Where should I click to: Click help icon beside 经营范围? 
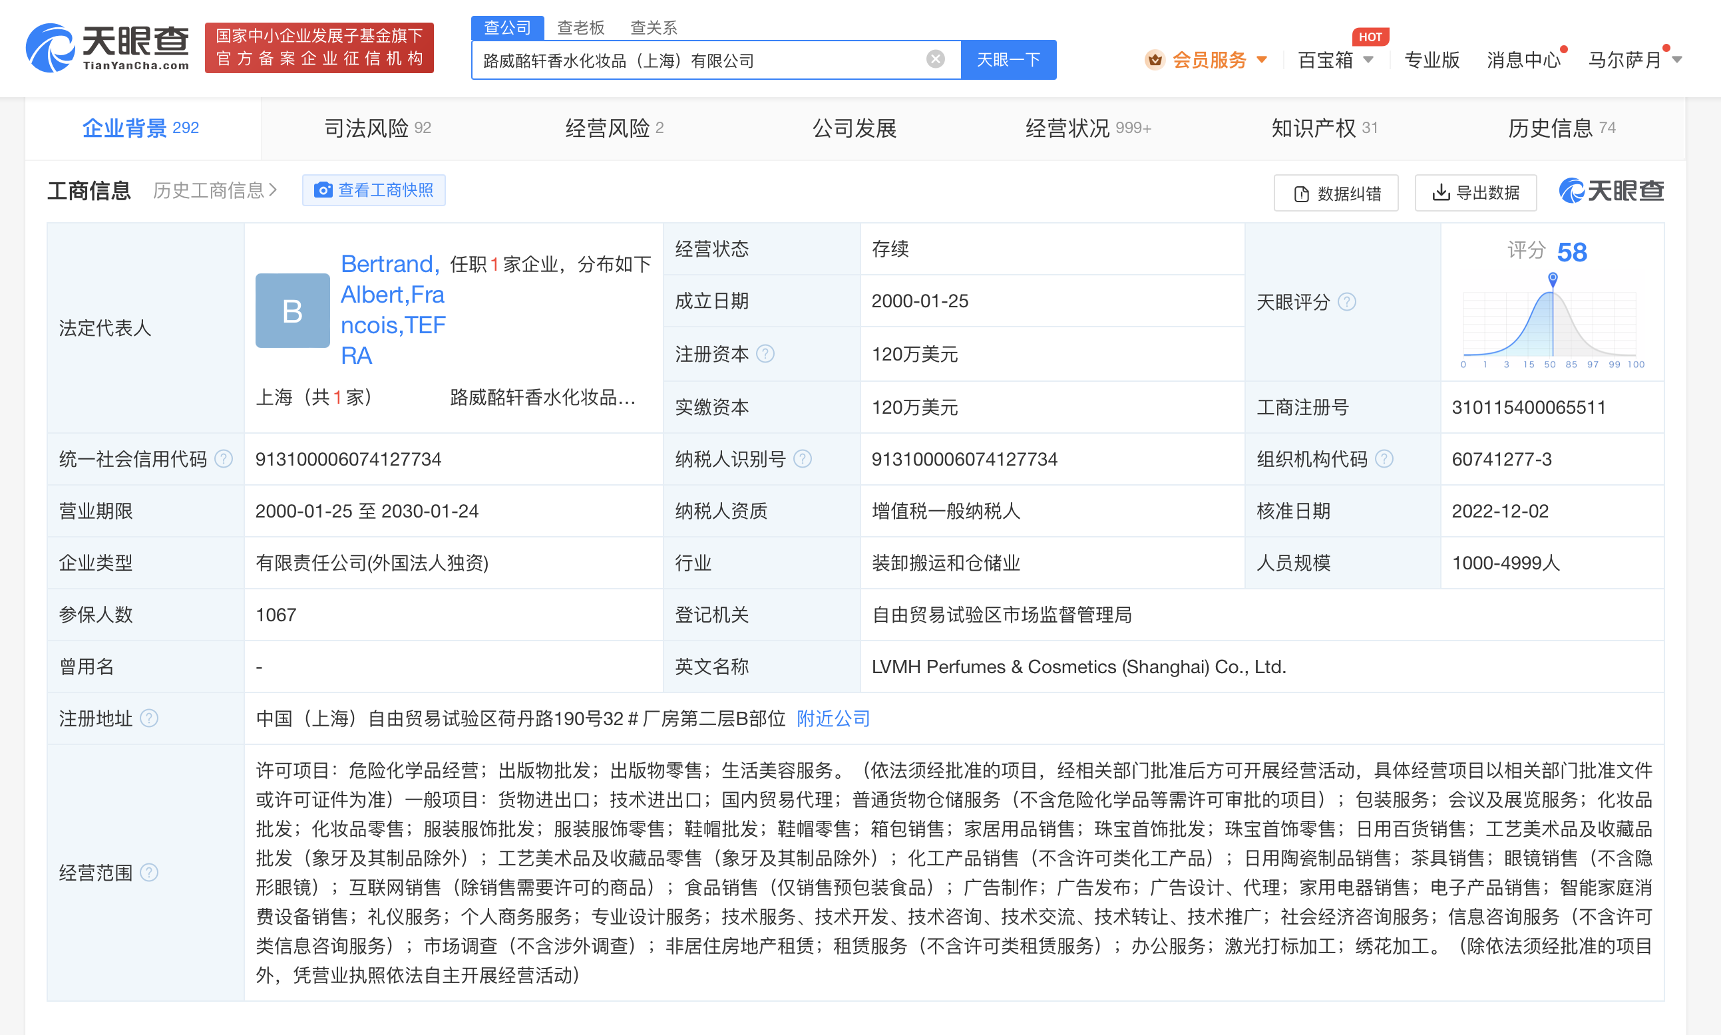149,873
